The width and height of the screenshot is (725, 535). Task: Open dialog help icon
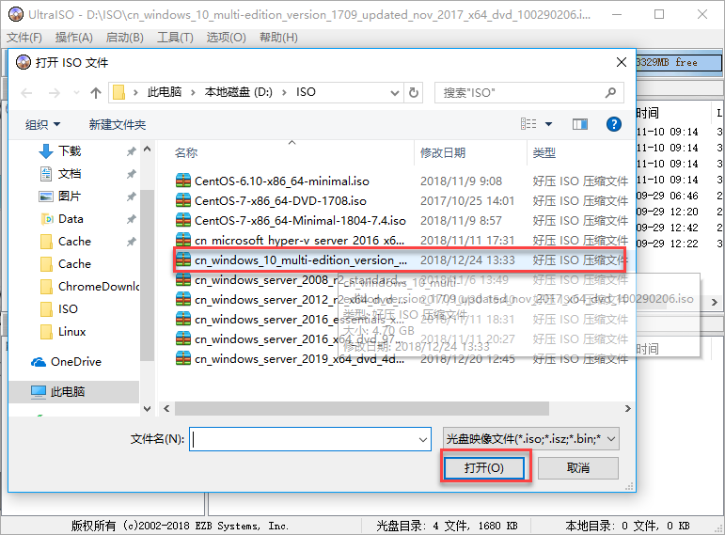pos(613,123)
